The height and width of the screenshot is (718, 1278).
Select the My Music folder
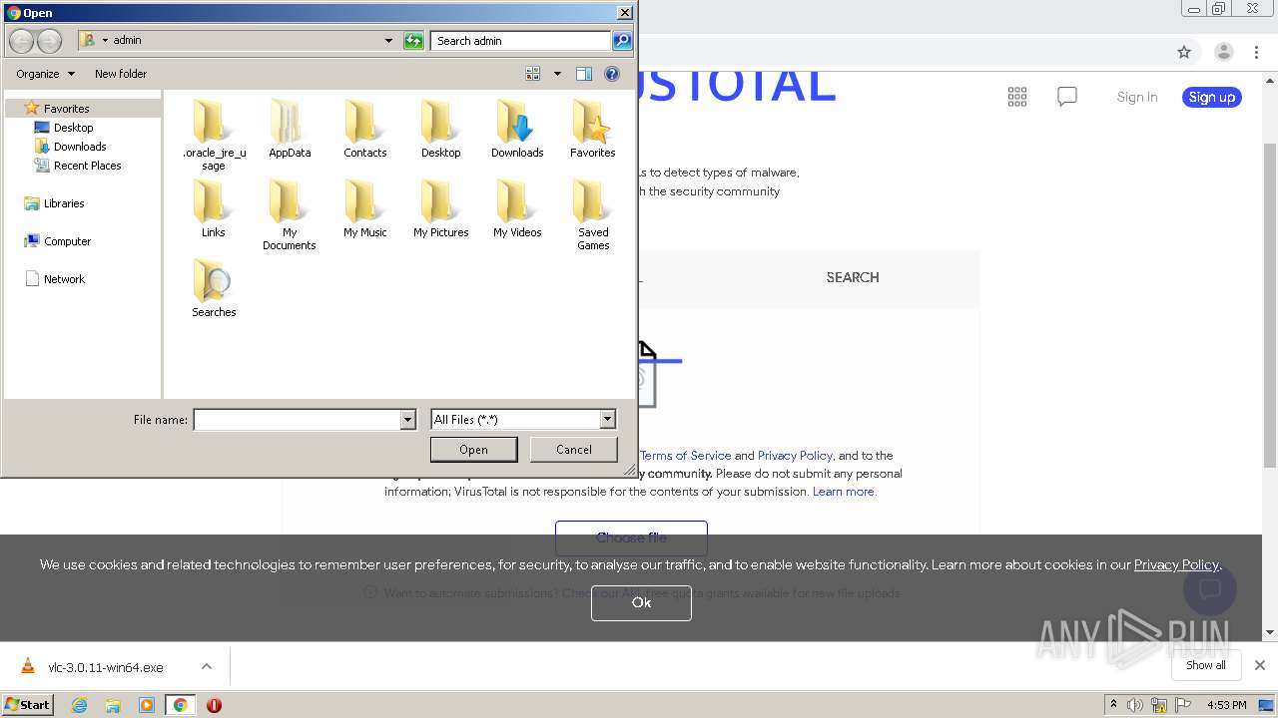pyautogui.click(x=365, y=207)
